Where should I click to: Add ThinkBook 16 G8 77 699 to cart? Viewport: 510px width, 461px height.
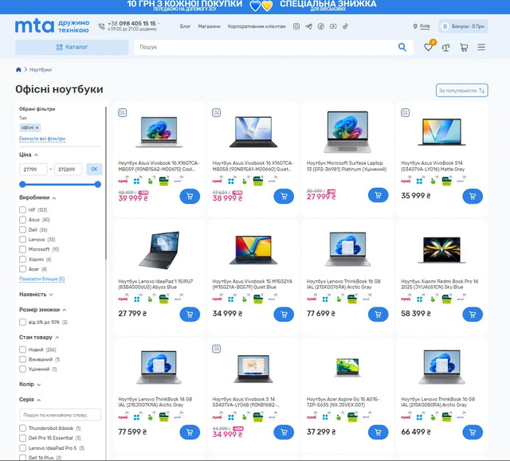pyautogui.click(x=378, y=314)
